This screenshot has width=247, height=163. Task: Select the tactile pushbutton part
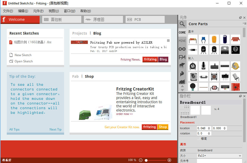pyautogui.click(x=214, y=77)
